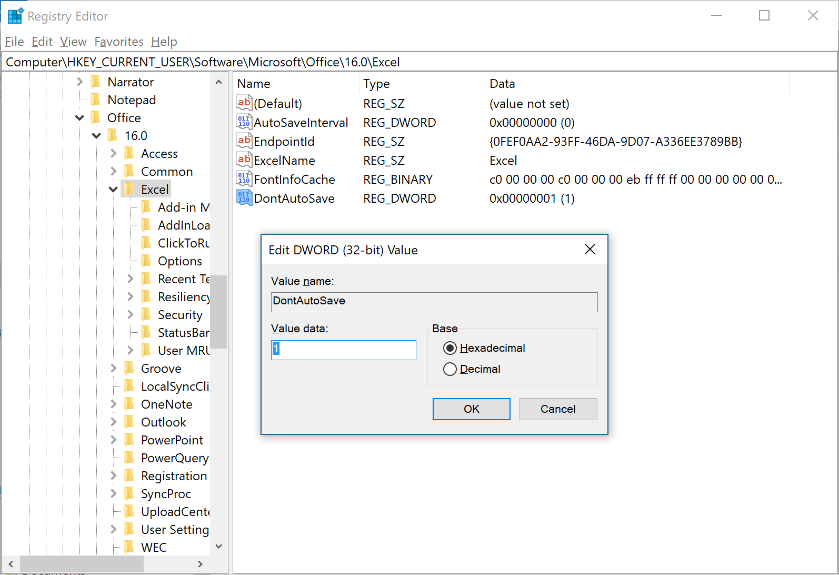This screenshot has width=839, height=575.
Task: Select the AutoSaveInterval DWORD icon
Action: point(244,122)
